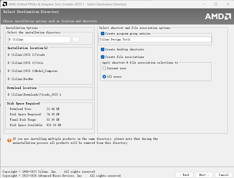Viewport: 234px width, 178px height.
Task: Click the AMD logo in the header banner
Action: [x=218, y=16]
